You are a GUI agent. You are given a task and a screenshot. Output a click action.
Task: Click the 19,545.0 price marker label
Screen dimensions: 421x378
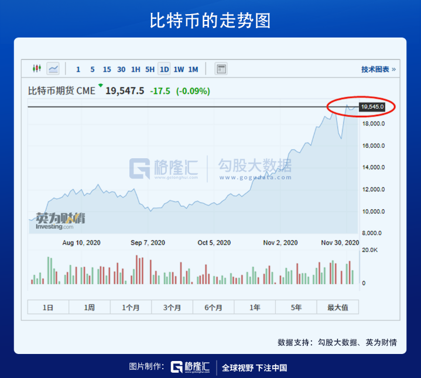pos(372,107)
